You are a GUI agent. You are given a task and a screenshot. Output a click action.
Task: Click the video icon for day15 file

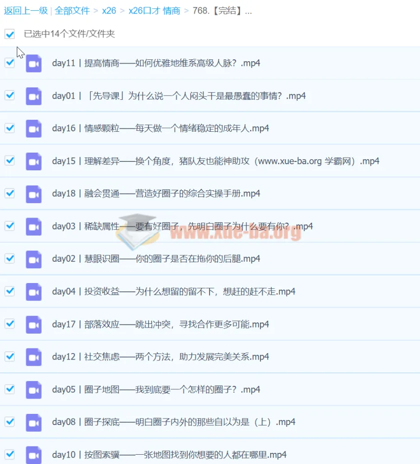33,161
